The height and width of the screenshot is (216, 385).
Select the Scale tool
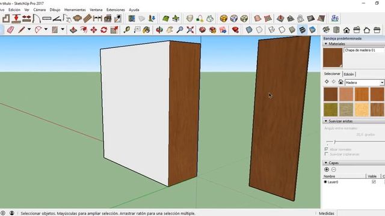[x=114, y=30]
